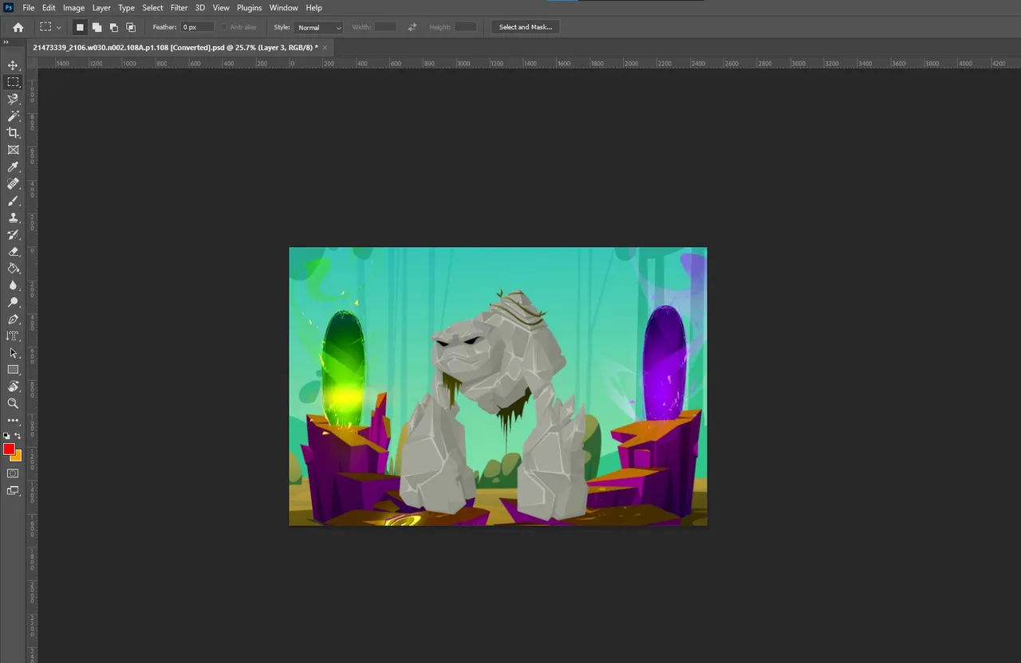Open the Window menu
This screenshot has height=663, width=1021.
point(284,8)
